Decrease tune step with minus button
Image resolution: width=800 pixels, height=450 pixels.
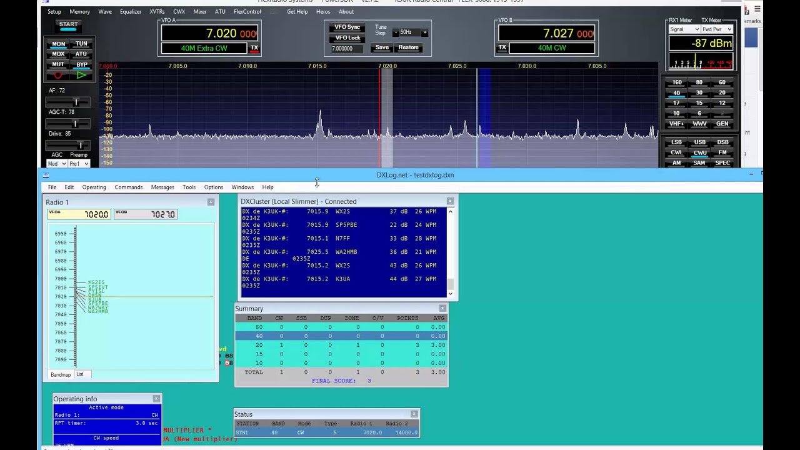coord(395,32)
